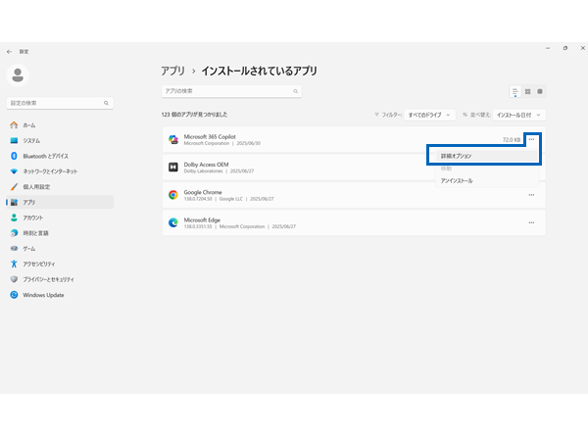The image size is (588, 436).
Task: Click the Microsoft Edge app name
Action: pyautogui.click(x=202, y=220)
